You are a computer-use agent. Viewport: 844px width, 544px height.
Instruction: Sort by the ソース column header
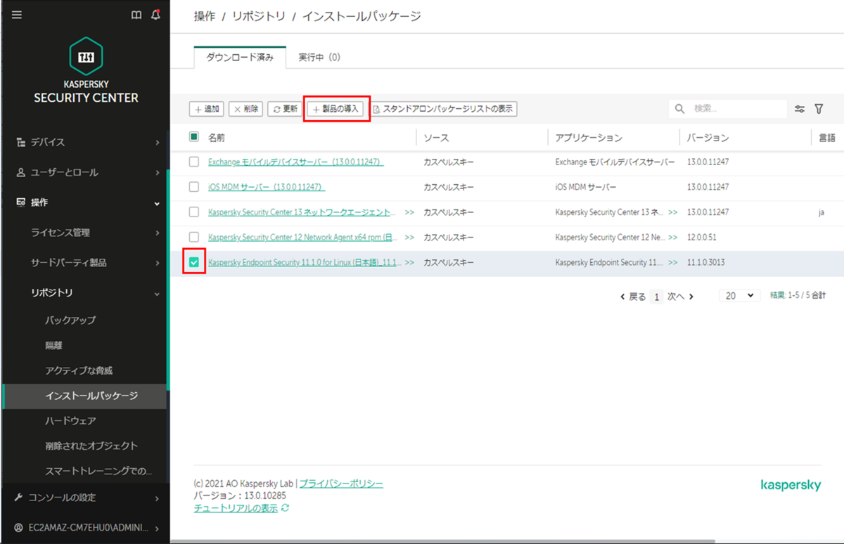point(436,138)
